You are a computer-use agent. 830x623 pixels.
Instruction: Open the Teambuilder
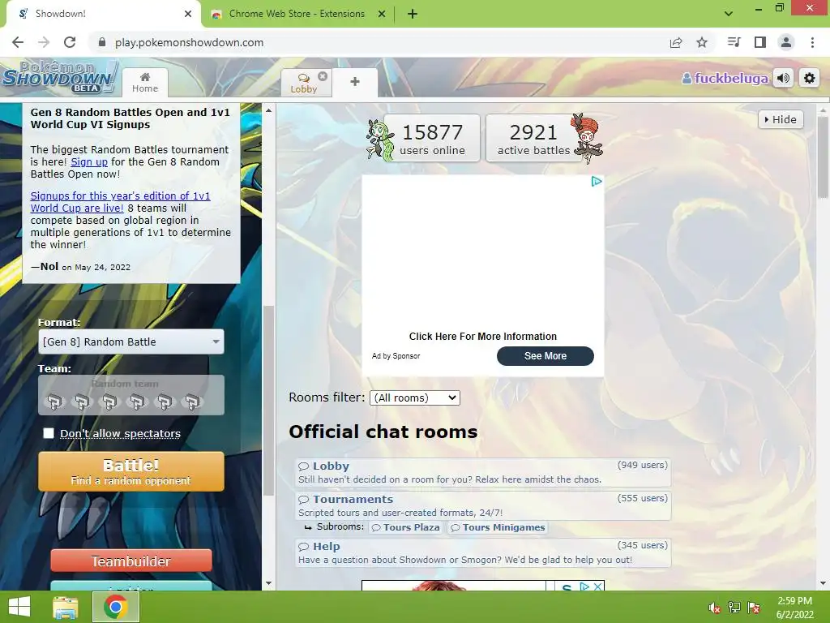(x=131, y=561)
